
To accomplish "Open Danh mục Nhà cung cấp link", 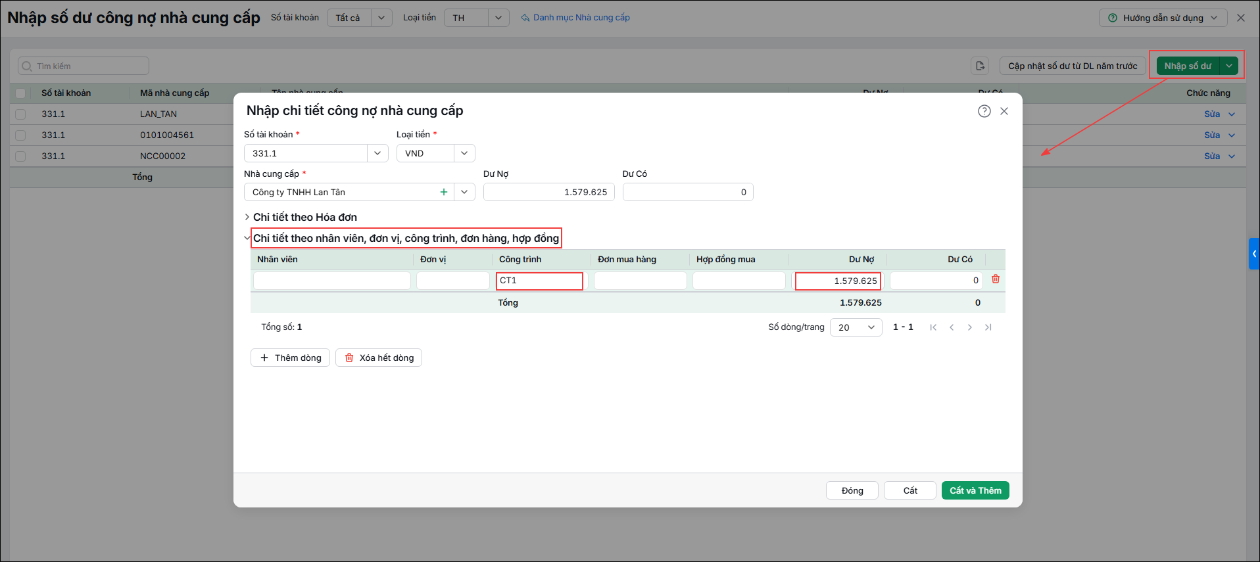I will tap(575, 18).
